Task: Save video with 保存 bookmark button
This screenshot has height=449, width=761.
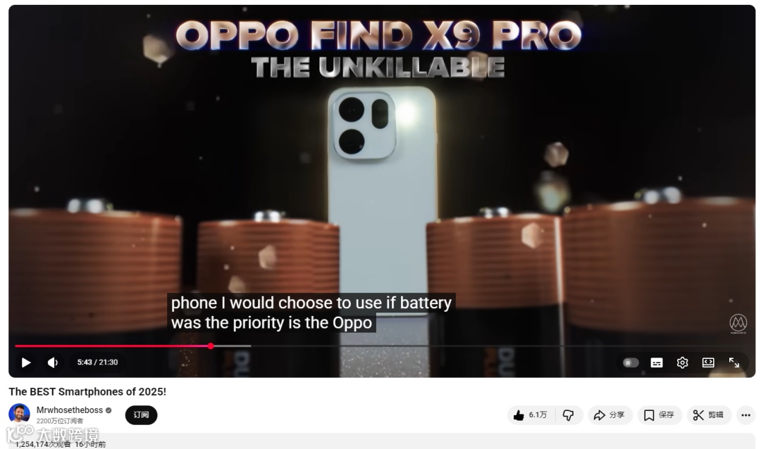Action: (x=660, y=415)
